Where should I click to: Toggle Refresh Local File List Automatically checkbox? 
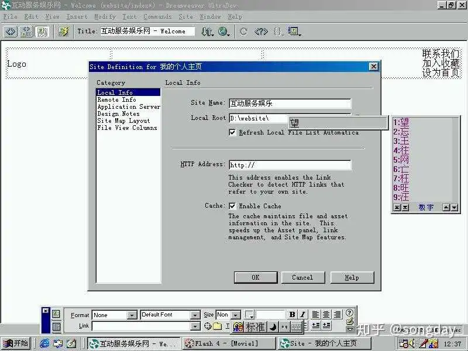pyautogui.click(x=232, y=132)
